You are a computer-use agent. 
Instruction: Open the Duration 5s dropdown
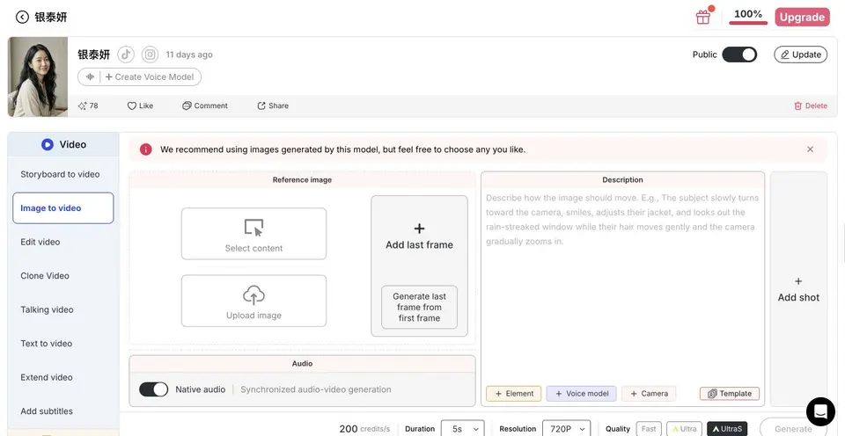462,429
